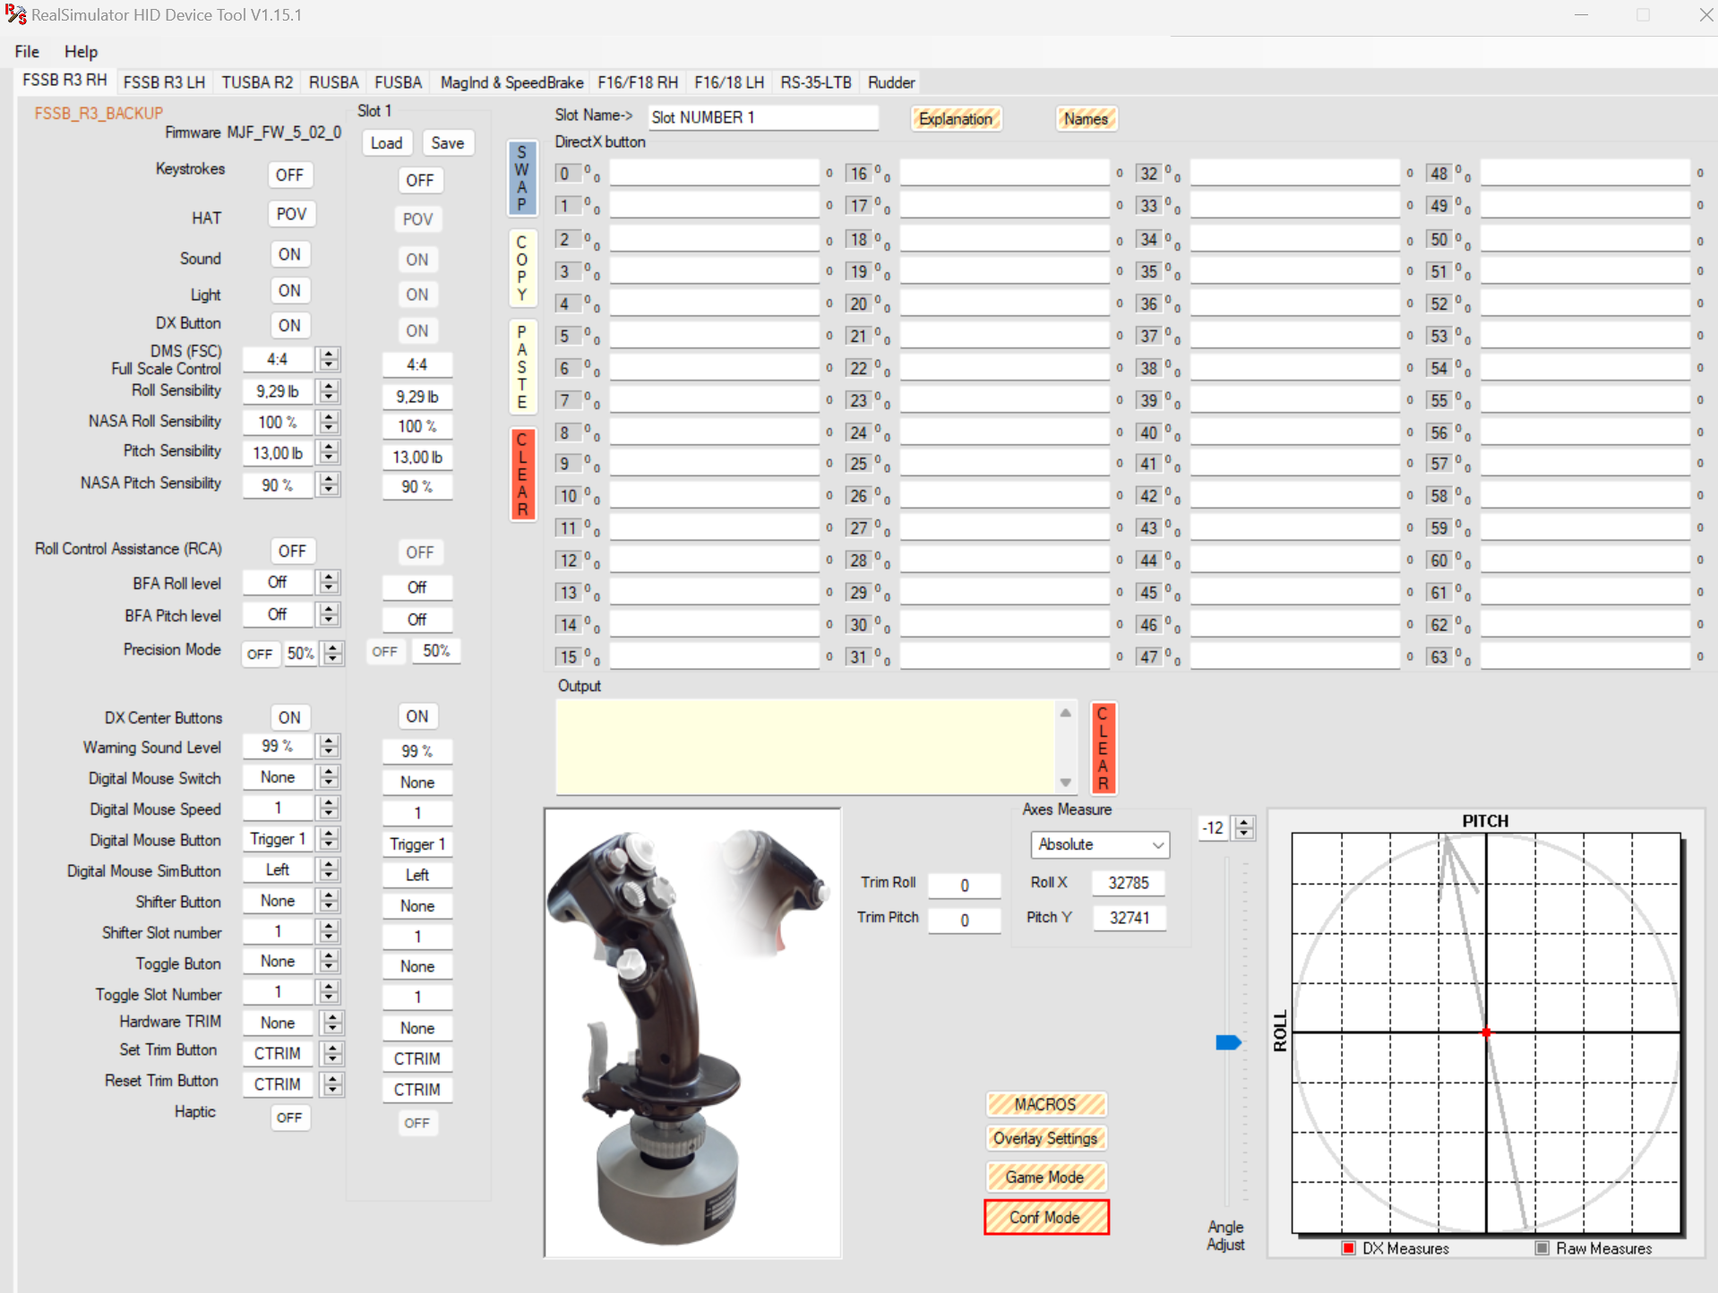The height and width of the screenshot is (1293, 1718).
Task: Switch to FSSB R3 LH tab
Action: click(x=164, y=82)
